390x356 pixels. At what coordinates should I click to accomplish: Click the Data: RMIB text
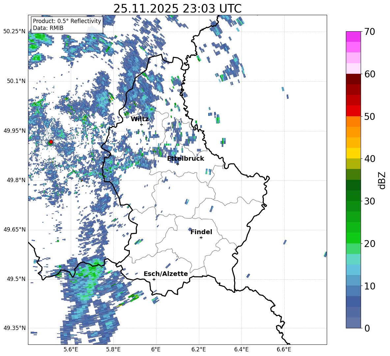48,28
